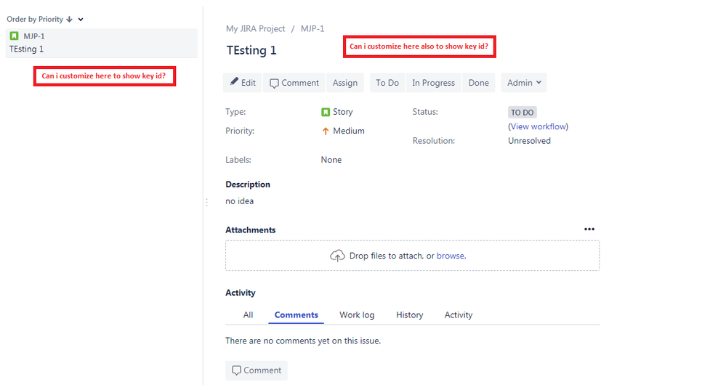Transition issue to In Progress
The width and height of the screenshot is (726, 385).
click(x=433, y=82)
